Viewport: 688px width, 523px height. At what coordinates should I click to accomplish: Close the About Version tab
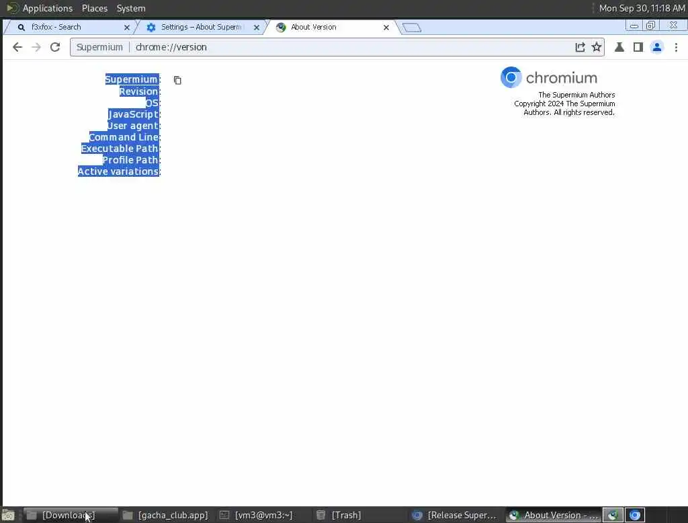[386, 28]
